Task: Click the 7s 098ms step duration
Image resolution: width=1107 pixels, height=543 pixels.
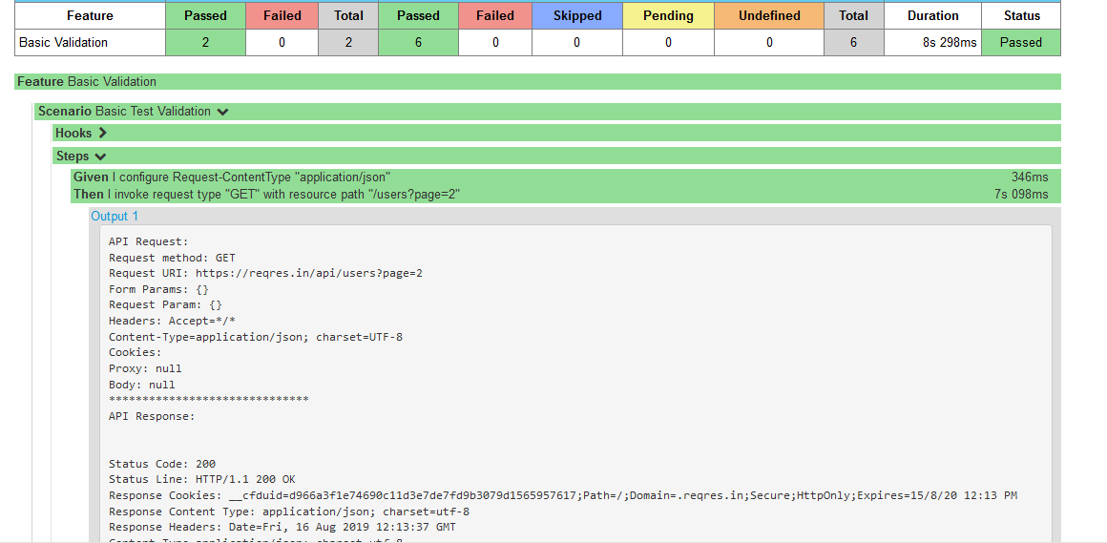Action: point(1021,195)
